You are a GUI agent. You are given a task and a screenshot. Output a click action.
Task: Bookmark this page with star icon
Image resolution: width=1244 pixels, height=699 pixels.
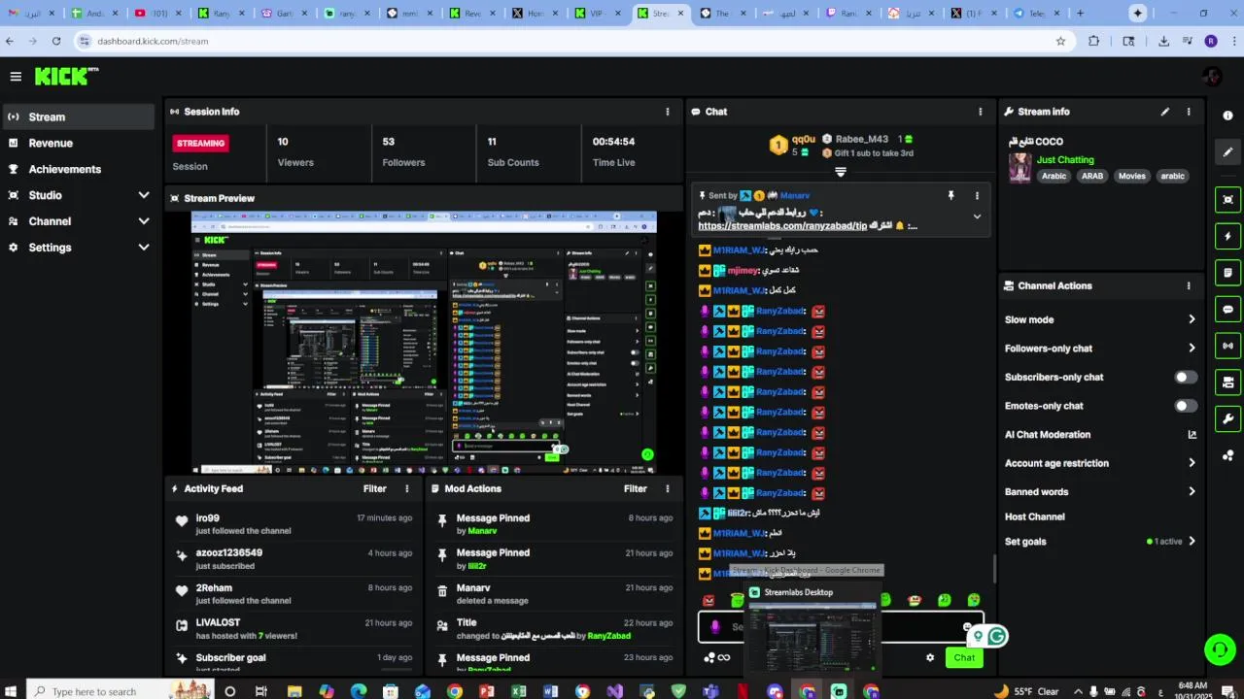pyautogui.click(x=1060, y=41)
